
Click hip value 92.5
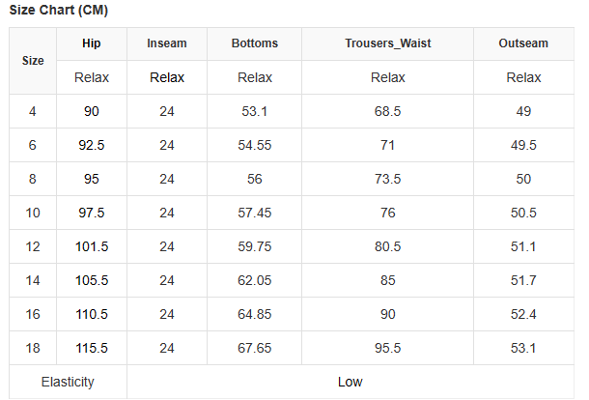(x=92, y=145)
